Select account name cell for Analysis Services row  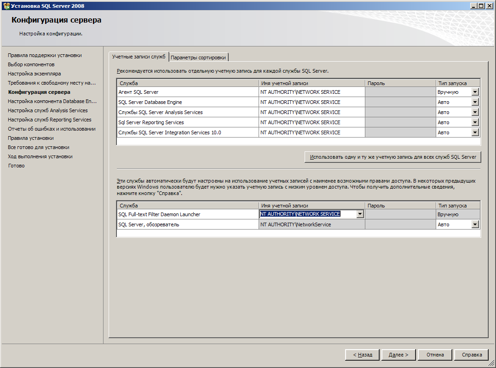click(x=312, y=112)
